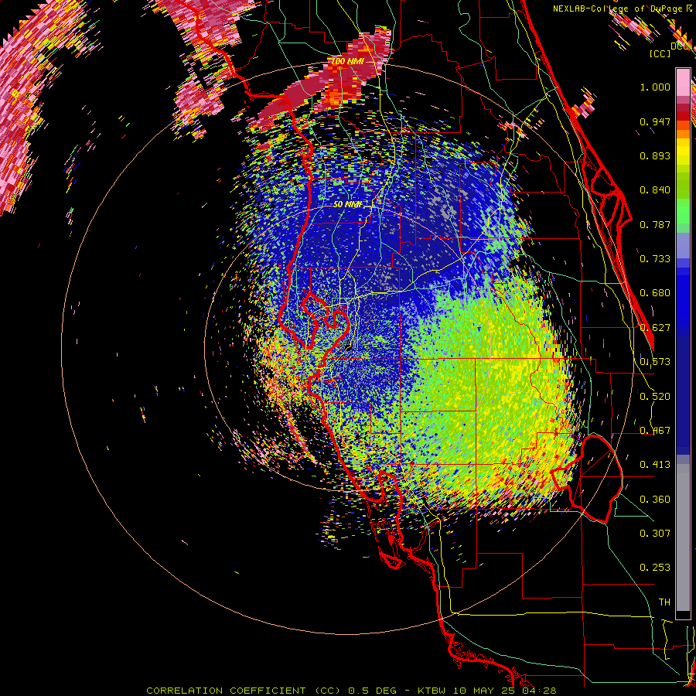The width and height of the screenshot is (696, 696).
Task: Click the 0.360 legend value
Action: tap(655, 500)
